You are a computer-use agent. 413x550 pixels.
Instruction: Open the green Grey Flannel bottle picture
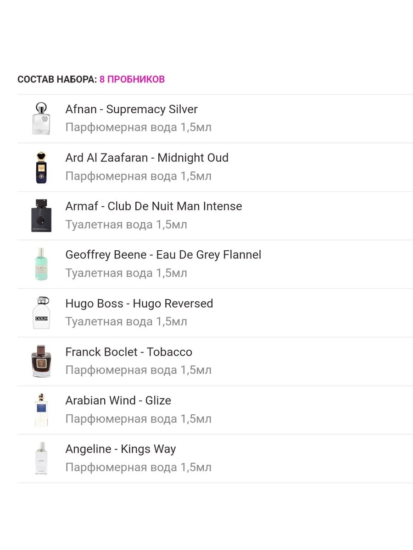(41, 264)
